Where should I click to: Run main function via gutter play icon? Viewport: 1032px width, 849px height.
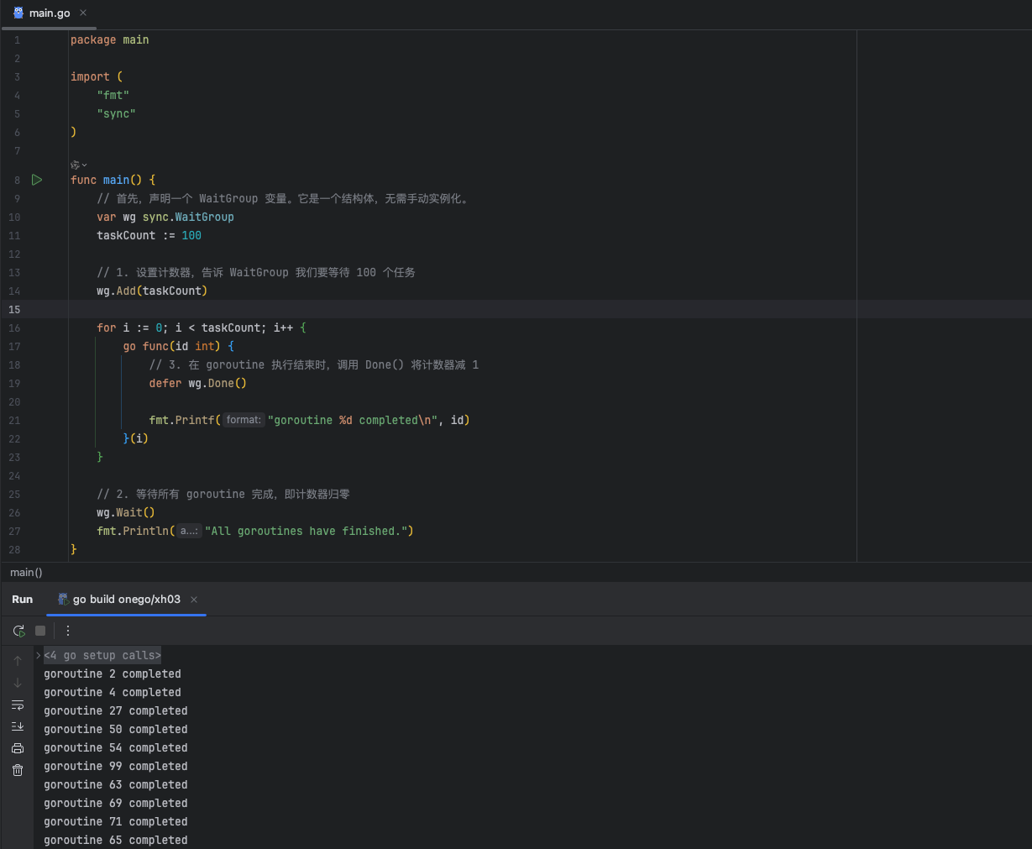pos(37,180)
